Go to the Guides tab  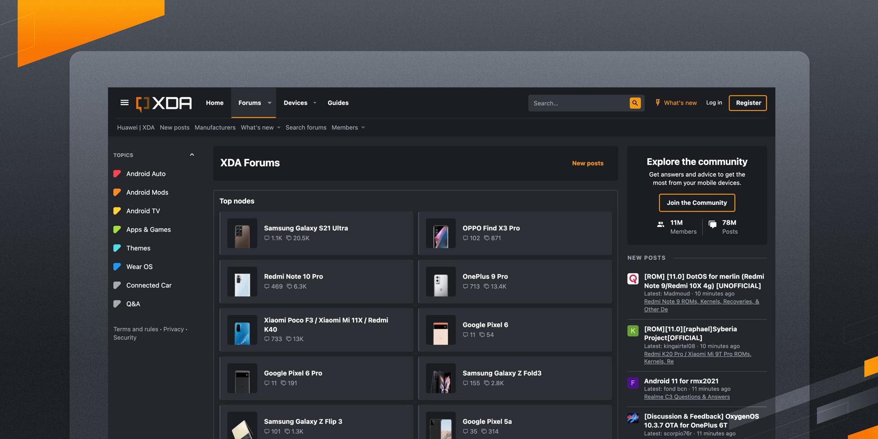tap(338, 103)
